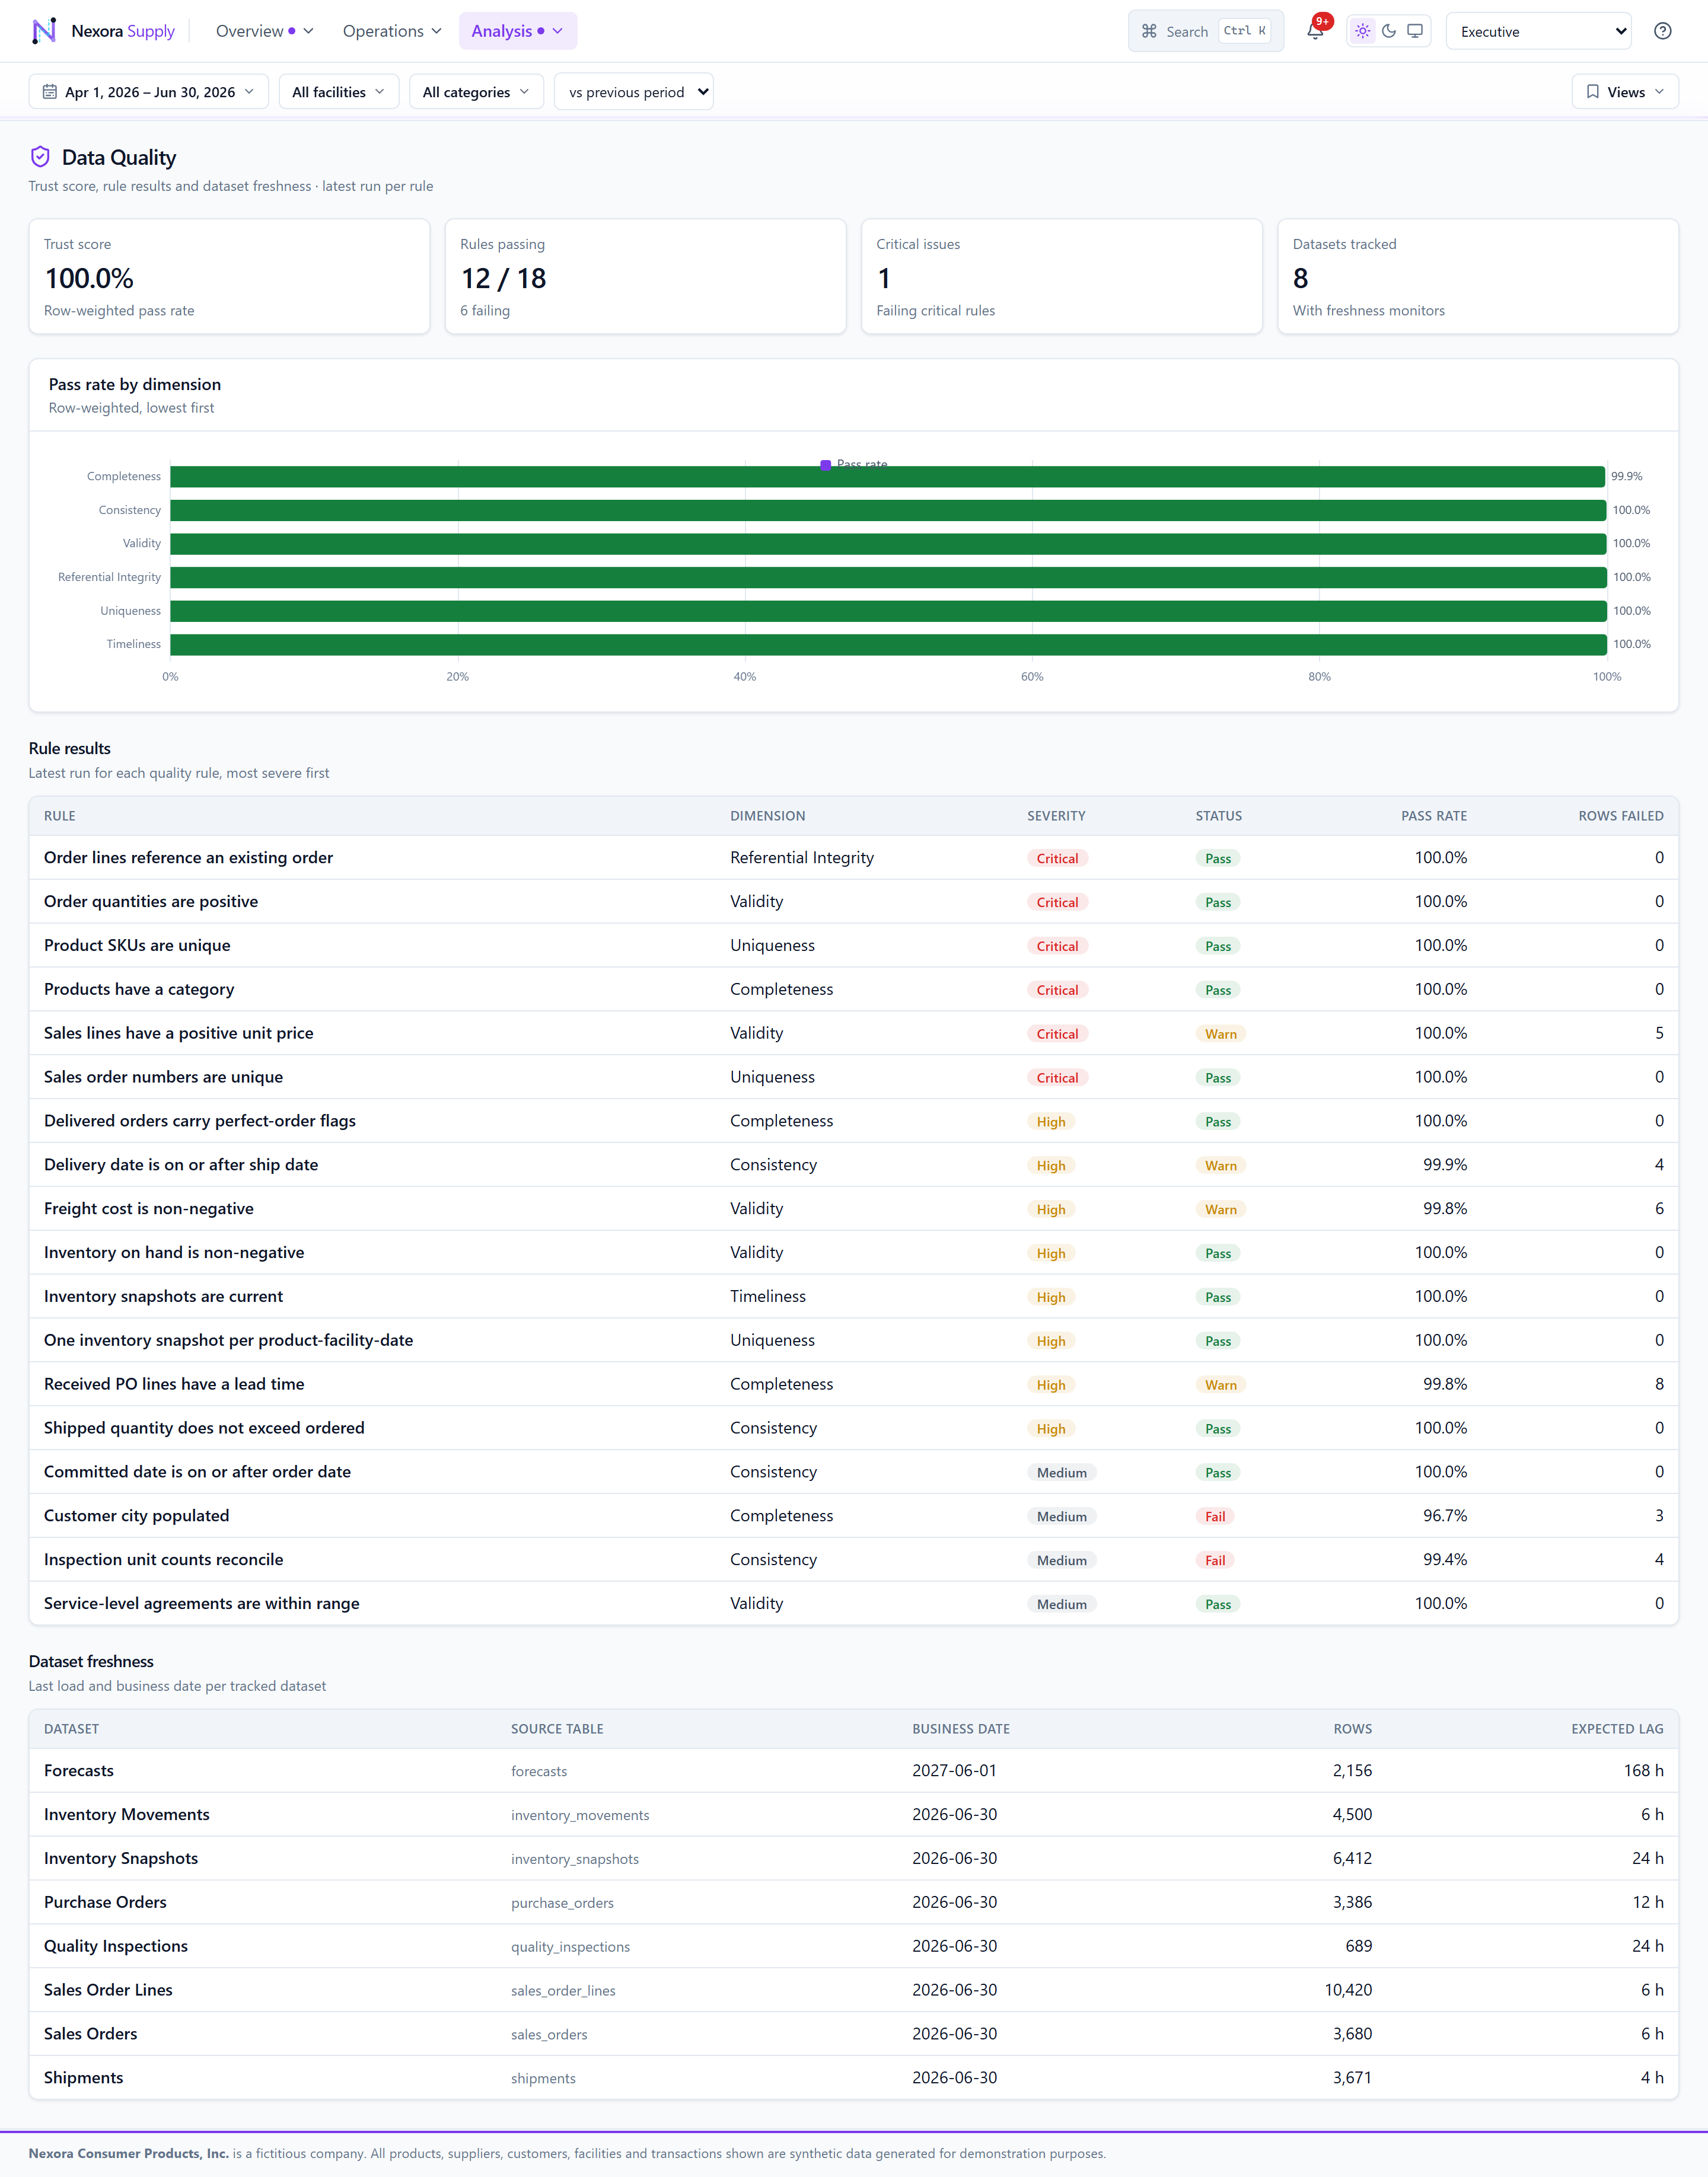
Task: Select the system theme monitor icon
Action: tap(1415, 31)
